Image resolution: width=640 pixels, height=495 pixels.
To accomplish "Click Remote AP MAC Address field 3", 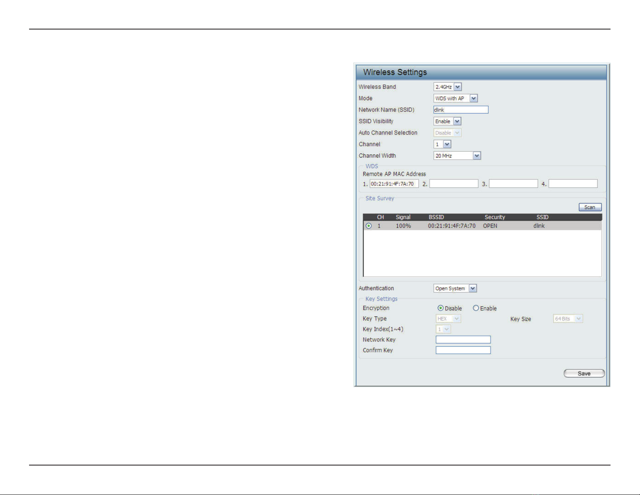I will 513,184.
